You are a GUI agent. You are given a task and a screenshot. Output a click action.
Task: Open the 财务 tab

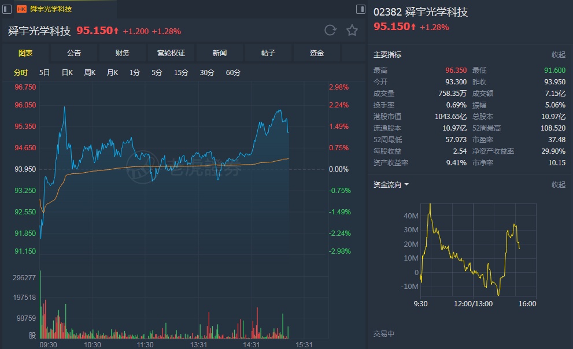(123, 53)
